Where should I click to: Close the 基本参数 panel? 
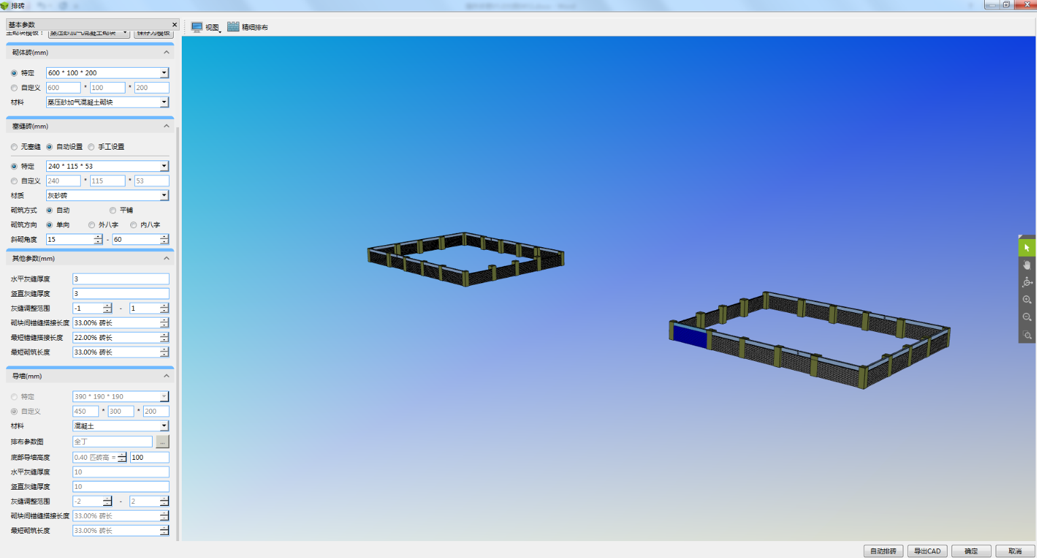[174, 24]
